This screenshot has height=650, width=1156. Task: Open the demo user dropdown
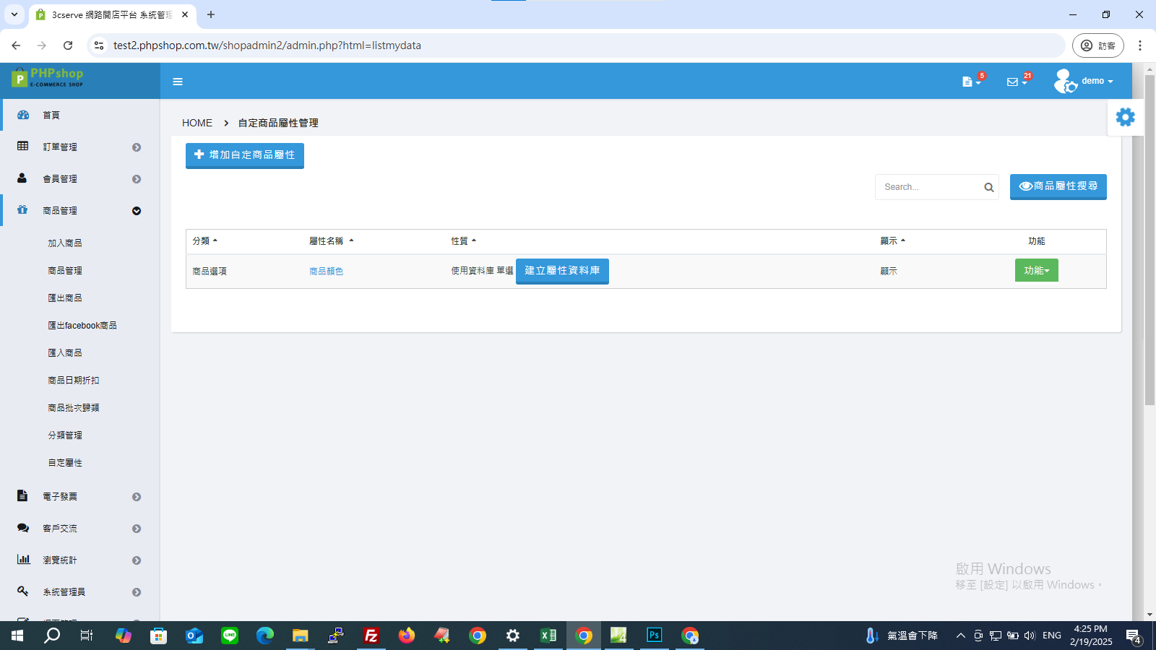[x=1084, y=81]
